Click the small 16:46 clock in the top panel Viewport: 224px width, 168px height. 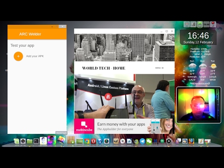(206, 24)
